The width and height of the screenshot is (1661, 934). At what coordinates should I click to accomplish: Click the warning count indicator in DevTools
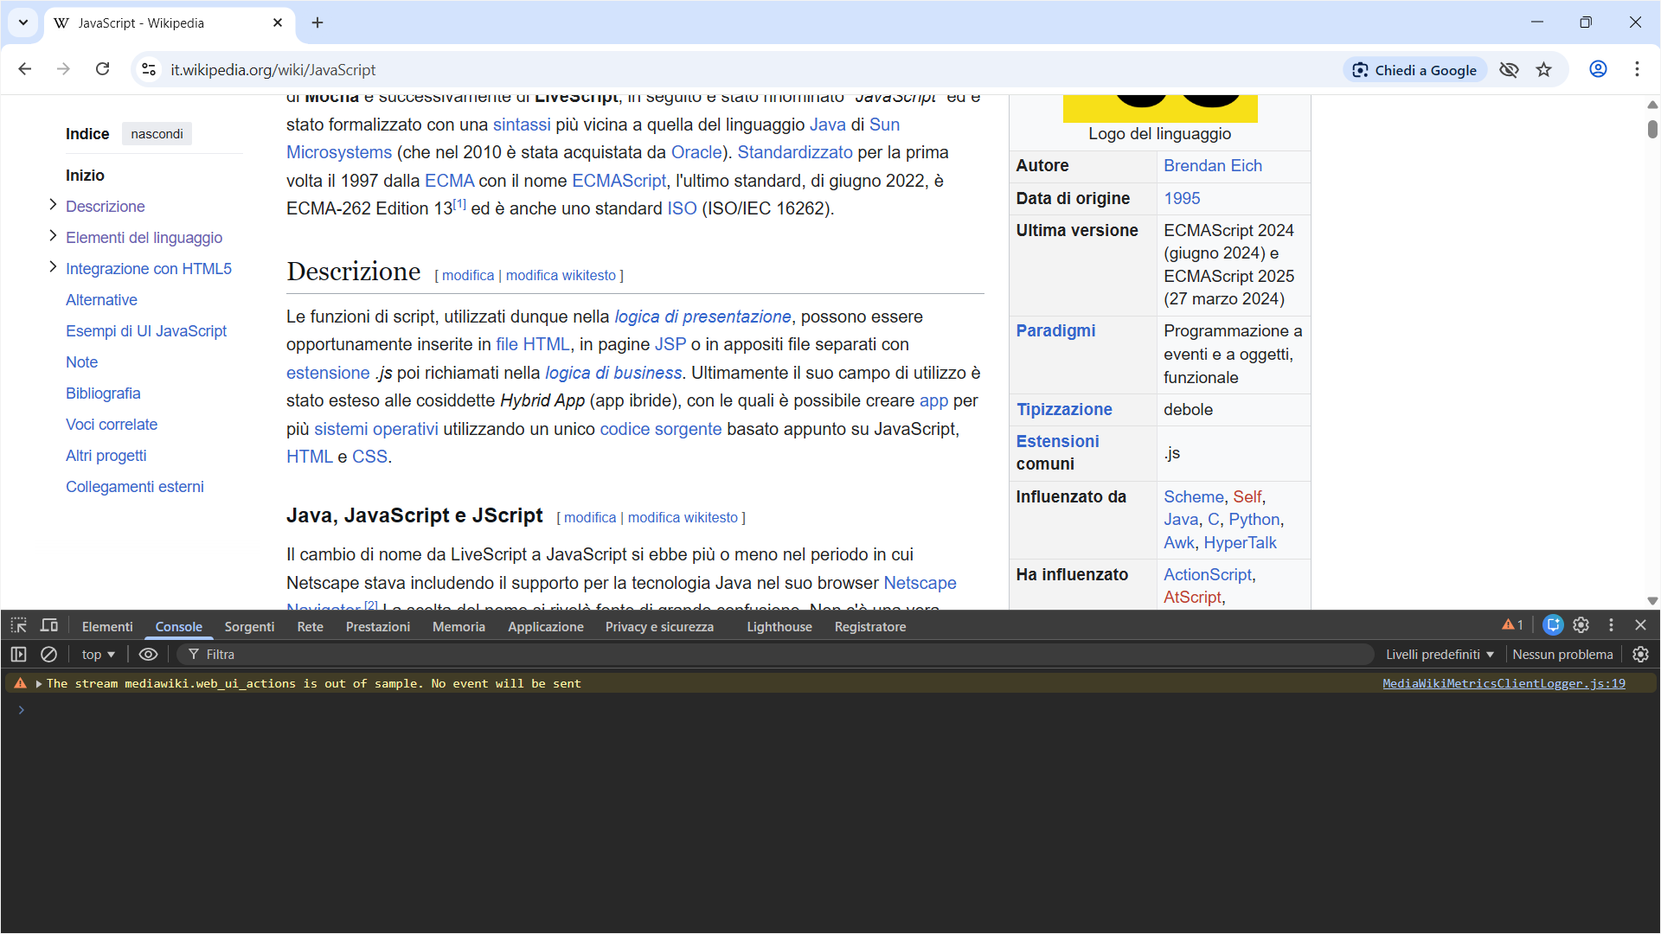[x=1513, y=625]
